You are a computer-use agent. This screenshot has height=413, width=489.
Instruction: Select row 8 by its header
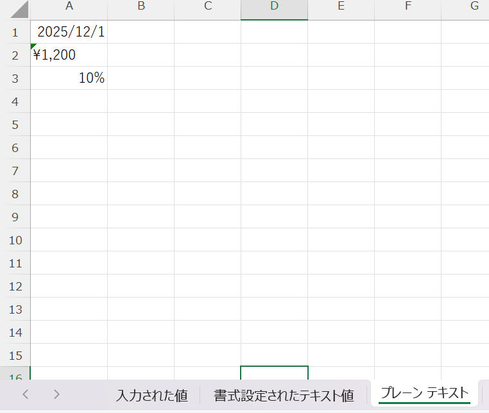coord(15,194)
